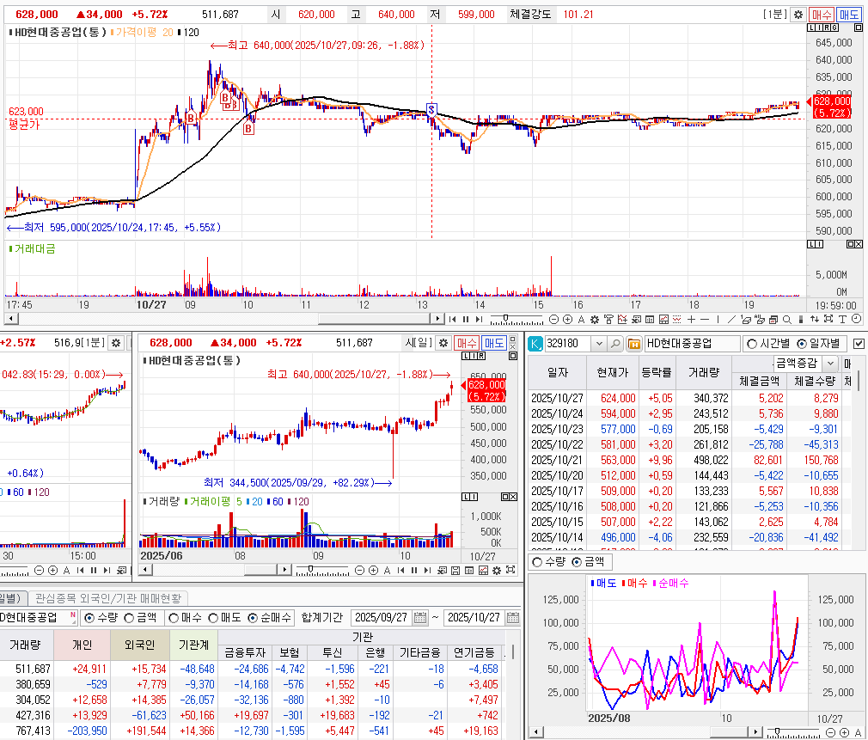Viewport: 868px width, 740px height.
Task: Click save disk icon in daily chart toolbar
Action: coord(455,570)
